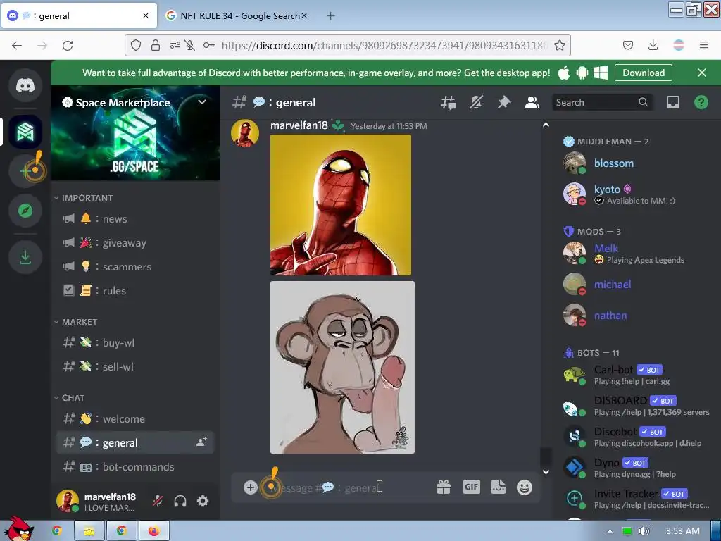Select Dyno bot in the member list
721x541 pixels.
(x=637, y=468)
